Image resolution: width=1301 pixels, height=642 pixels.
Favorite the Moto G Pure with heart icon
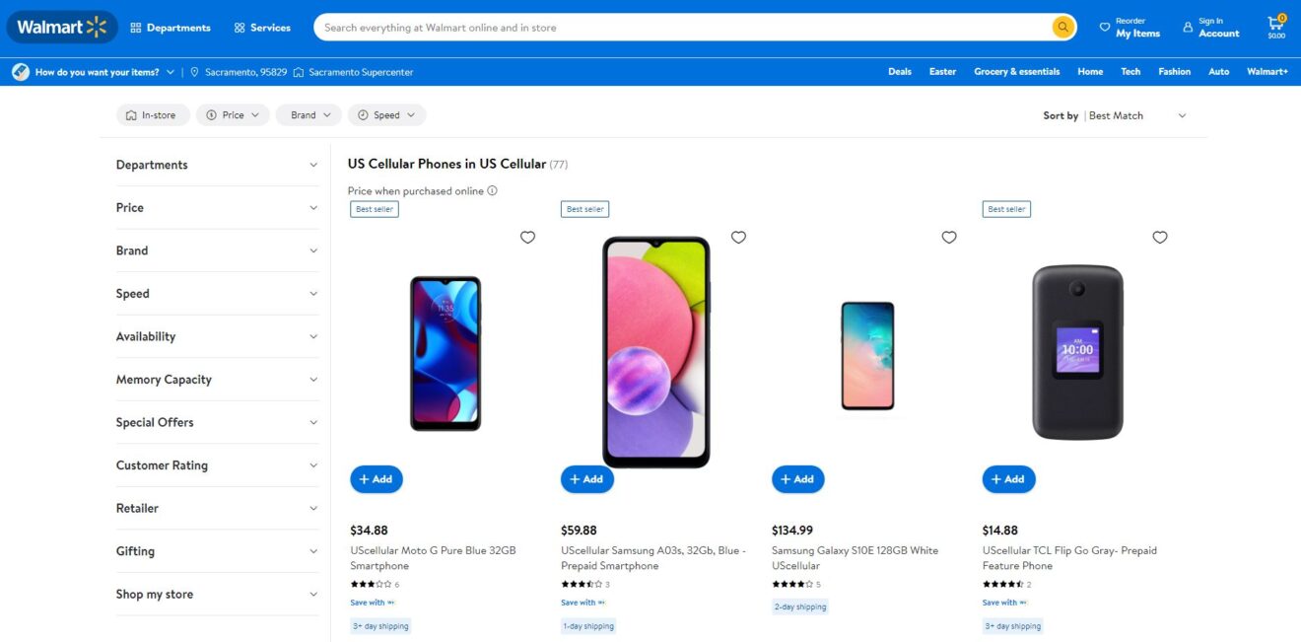click(x=527, y=237)
